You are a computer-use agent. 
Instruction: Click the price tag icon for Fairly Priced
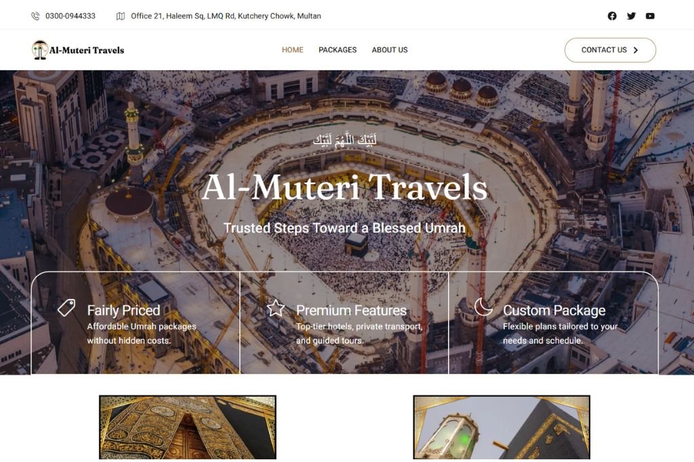66,308
